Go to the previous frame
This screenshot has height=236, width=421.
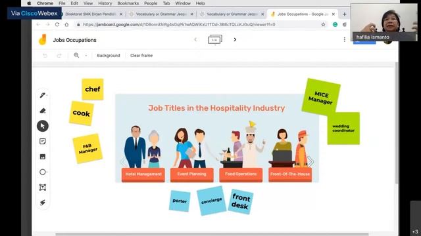[x=195, y=39]
